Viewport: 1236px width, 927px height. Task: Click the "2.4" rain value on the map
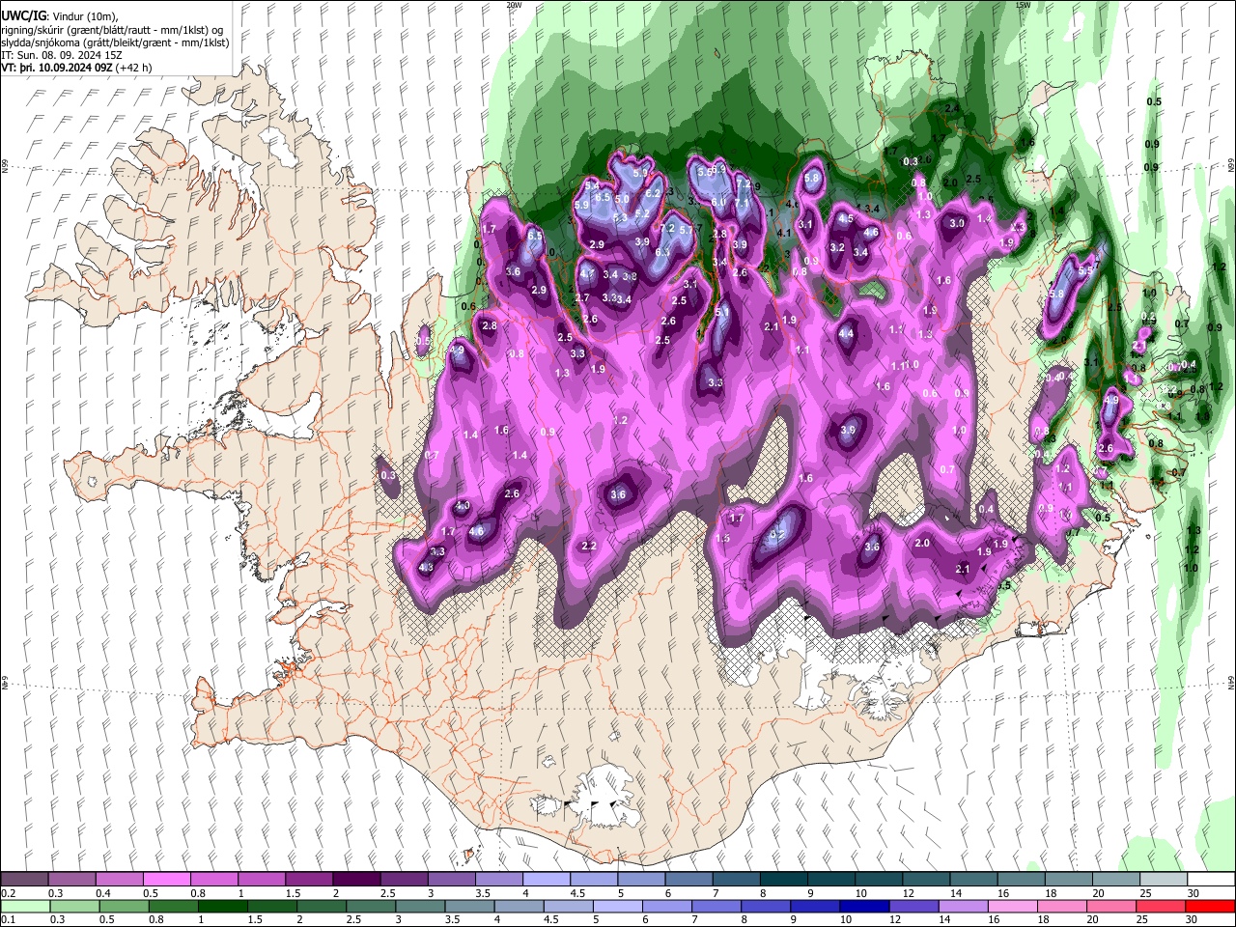(x=952, y=108)
